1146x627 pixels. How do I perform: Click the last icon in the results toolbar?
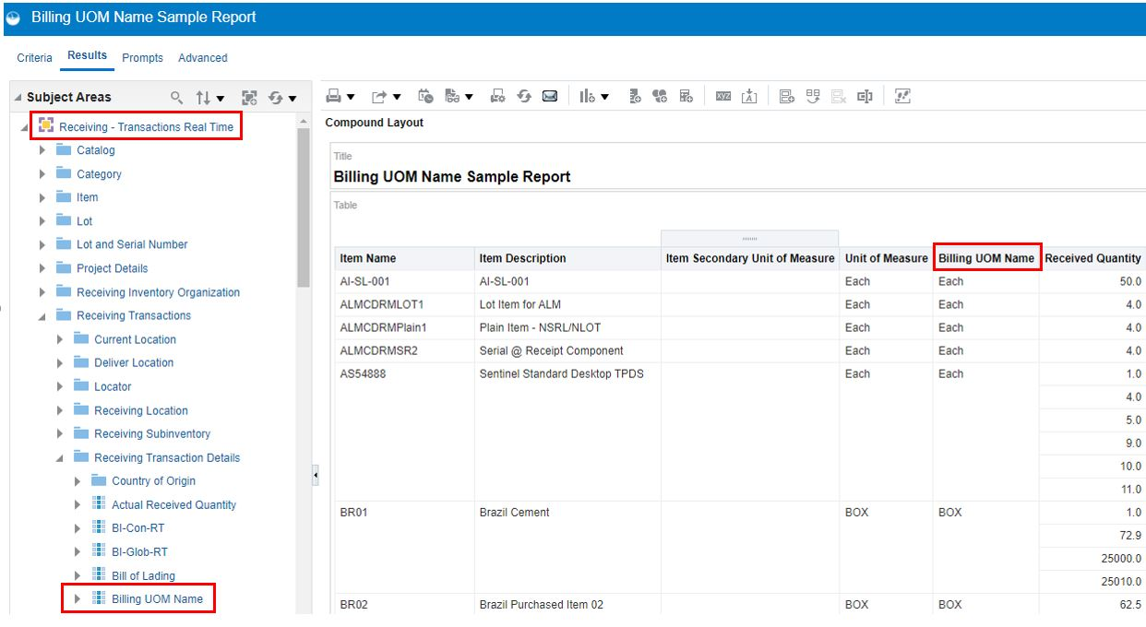coord(902,97)
